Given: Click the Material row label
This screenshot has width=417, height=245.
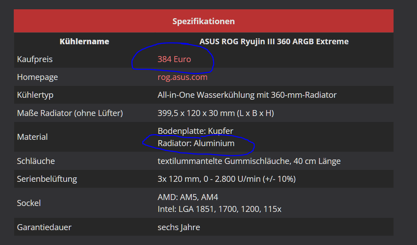Looking at the screenshot, I should 32,137.
